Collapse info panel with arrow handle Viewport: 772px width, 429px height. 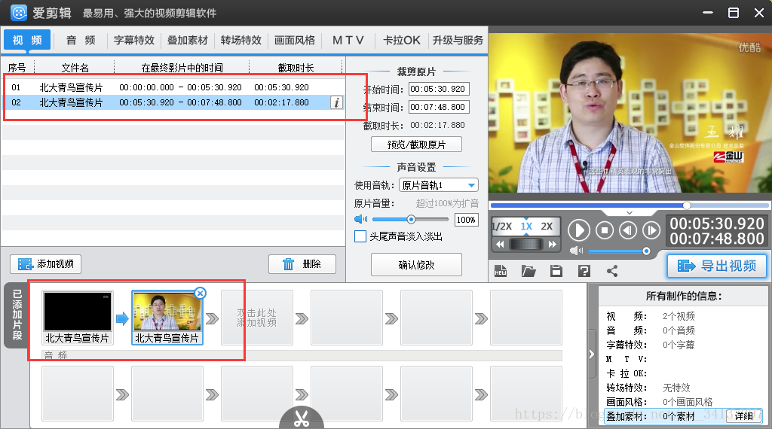[x=592, y=354]
